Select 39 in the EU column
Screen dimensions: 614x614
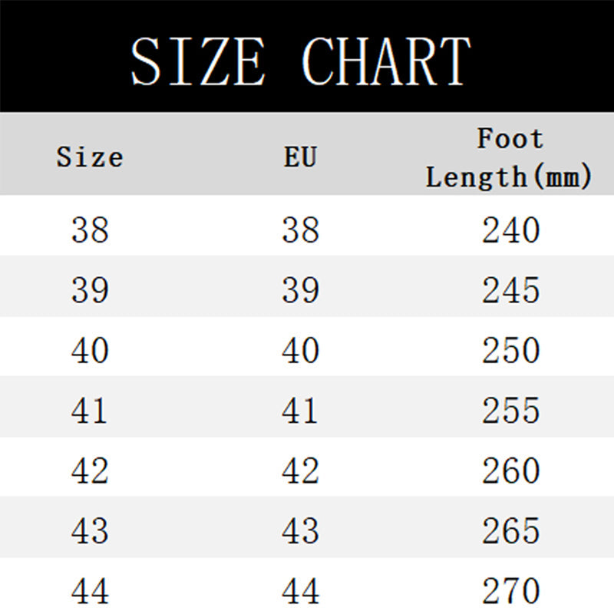point(300,290)
